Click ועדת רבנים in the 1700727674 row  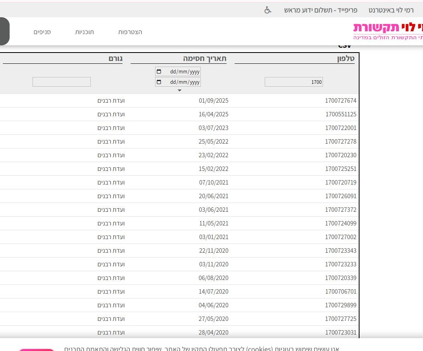tap(111, 101)
